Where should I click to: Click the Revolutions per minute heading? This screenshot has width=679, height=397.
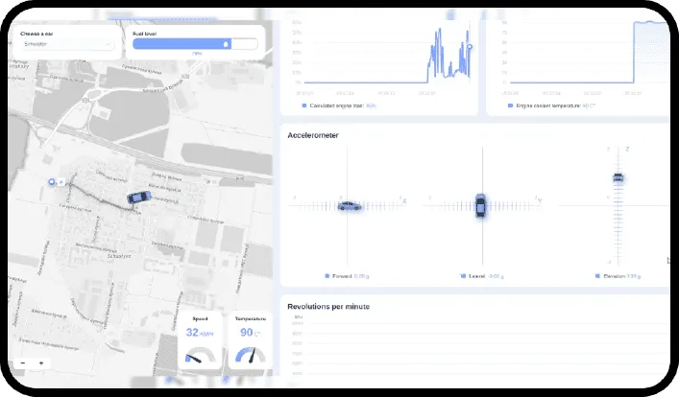click(x=328, y=306)
